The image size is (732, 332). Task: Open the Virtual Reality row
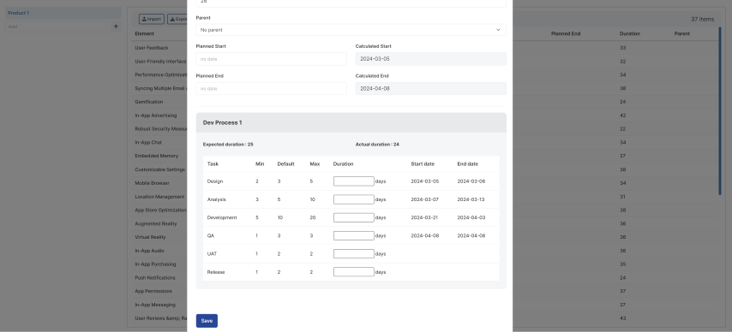(x=150, y=237)
